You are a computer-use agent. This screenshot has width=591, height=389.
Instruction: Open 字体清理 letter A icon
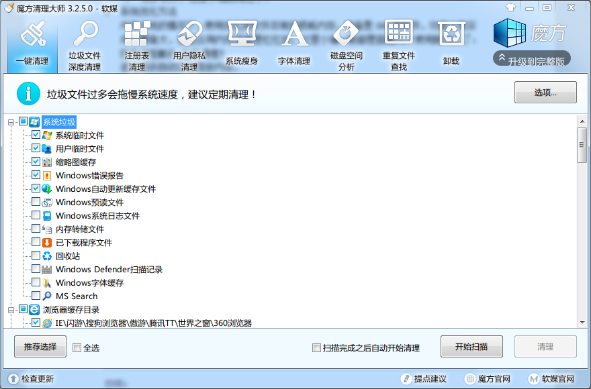point(294,34)
